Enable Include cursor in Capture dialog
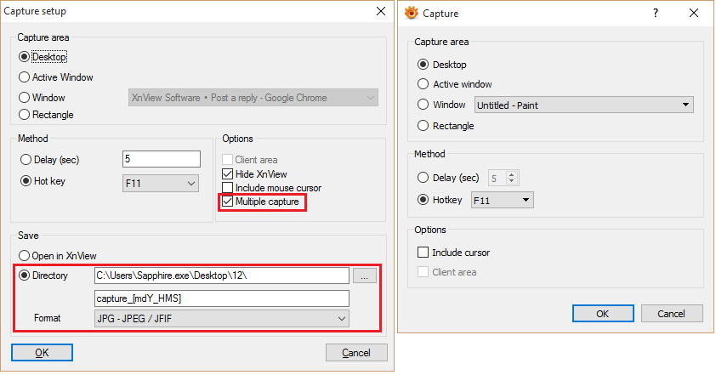Viewport: 716px width, 375px height. coord(423,253)
